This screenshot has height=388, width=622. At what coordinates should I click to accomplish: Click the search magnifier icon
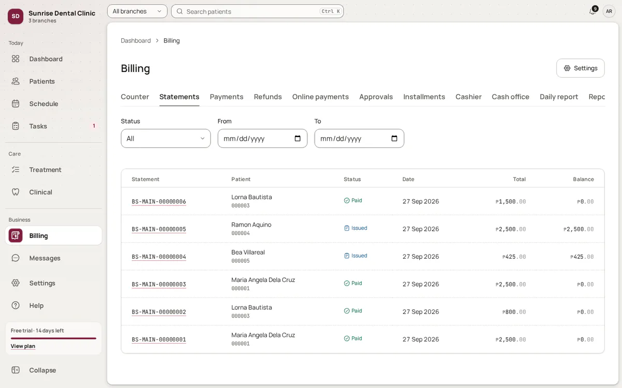click(179, 11)
